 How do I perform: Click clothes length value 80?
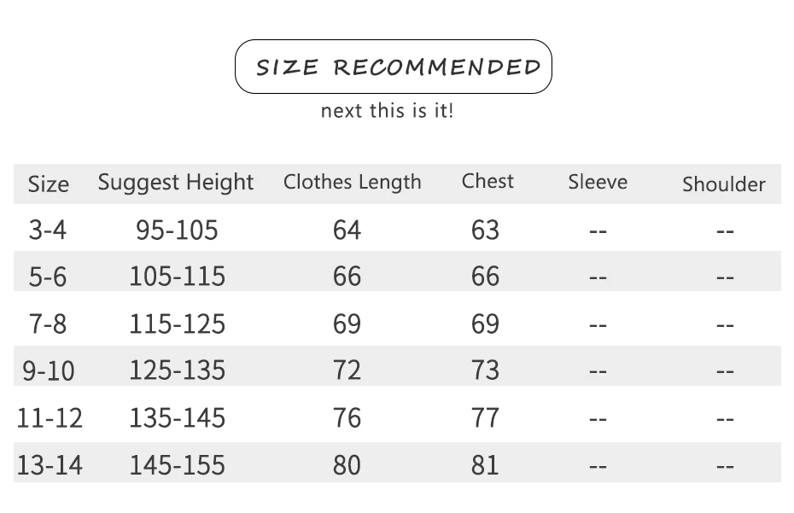347,465
